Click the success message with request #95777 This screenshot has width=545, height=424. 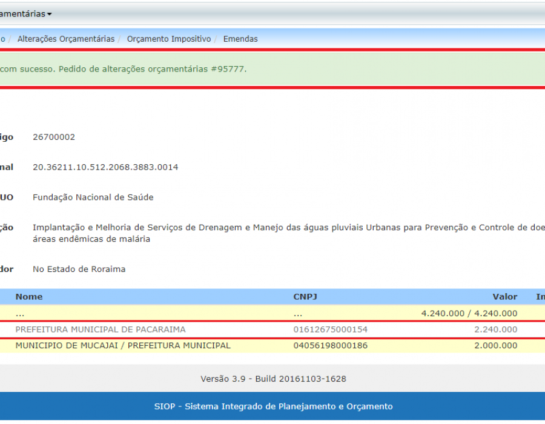[272, 69]
